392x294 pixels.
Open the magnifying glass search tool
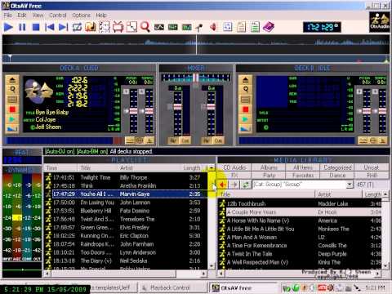tap(145, 27)
